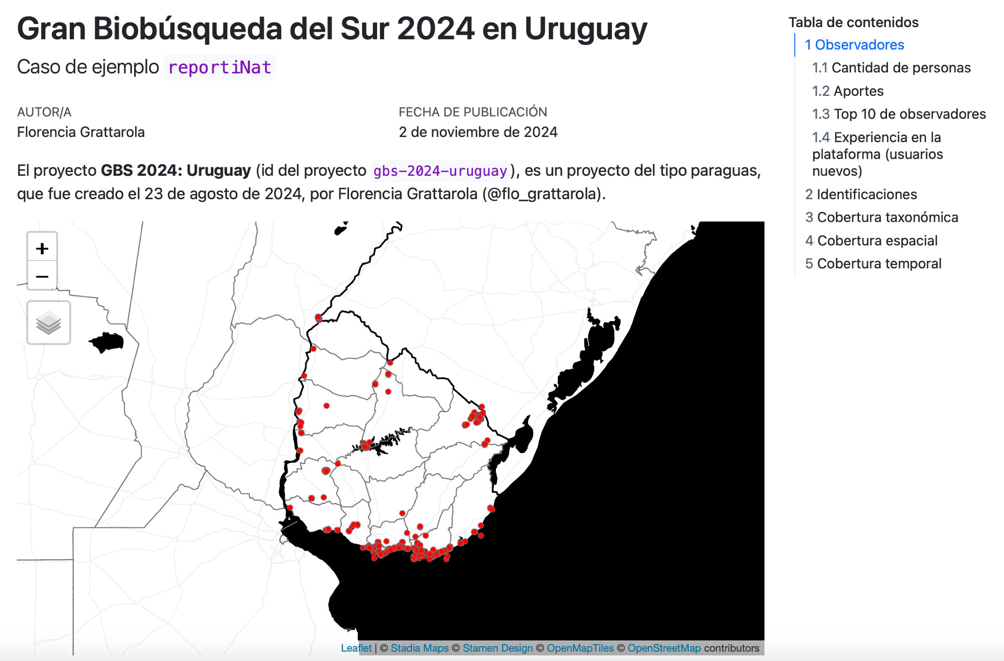Open the map layers control

coord(49,323)
